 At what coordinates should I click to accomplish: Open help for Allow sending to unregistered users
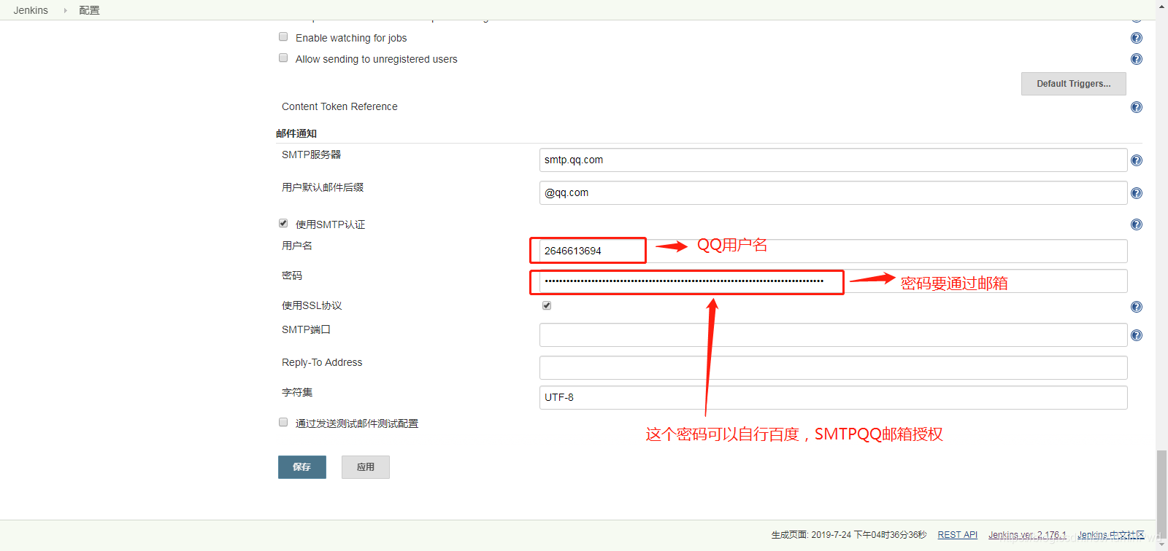(x=1137, y=59)
